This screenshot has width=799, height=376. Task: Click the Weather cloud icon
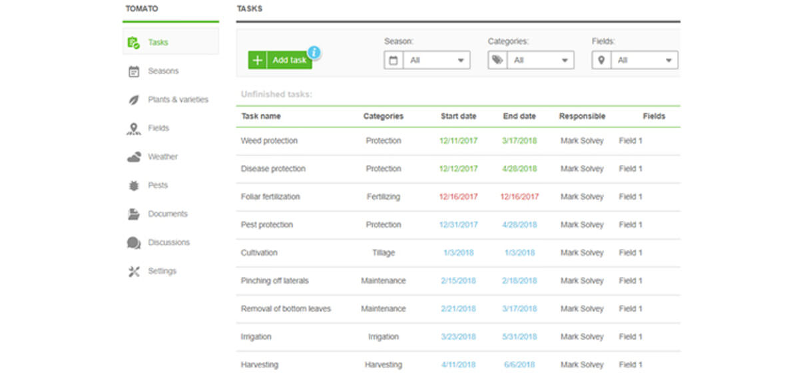(134, 157)
